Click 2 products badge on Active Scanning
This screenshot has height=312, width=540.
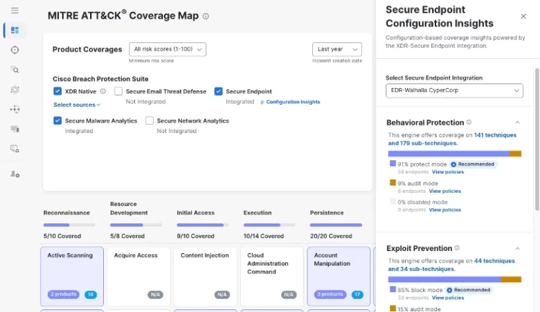(x=64, y=295)
